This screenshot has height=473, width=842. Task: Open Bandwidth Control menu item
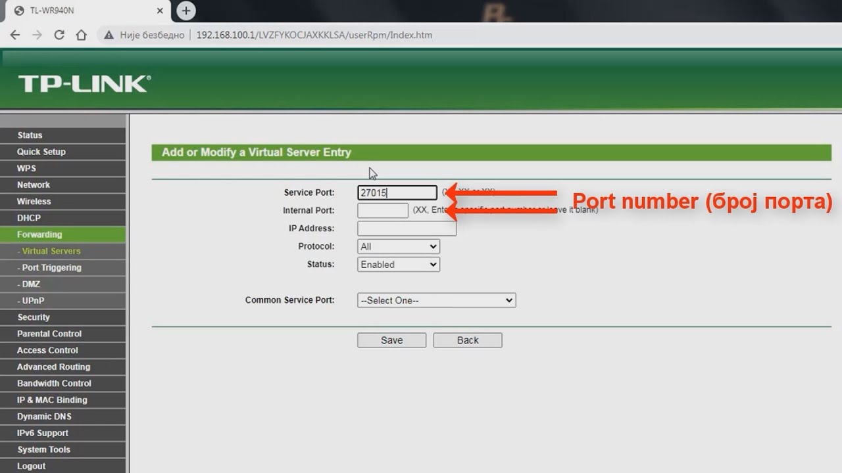click(x=62, y=384)
